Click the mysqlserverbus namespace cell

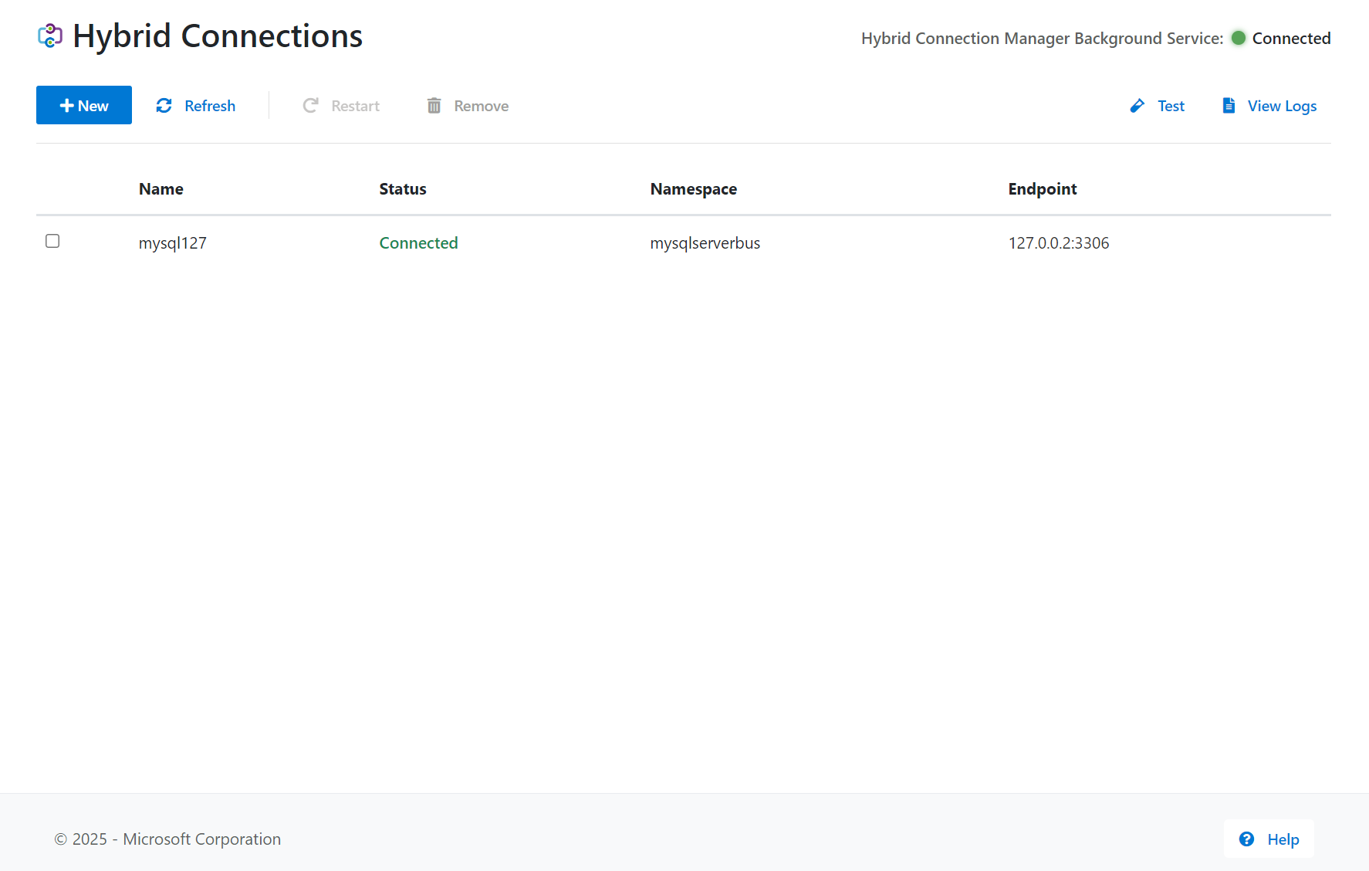(705, 243)
